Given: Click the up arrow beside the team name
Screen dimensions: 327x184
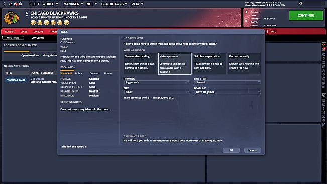Looking at the screenshot, I should point(27,13).
